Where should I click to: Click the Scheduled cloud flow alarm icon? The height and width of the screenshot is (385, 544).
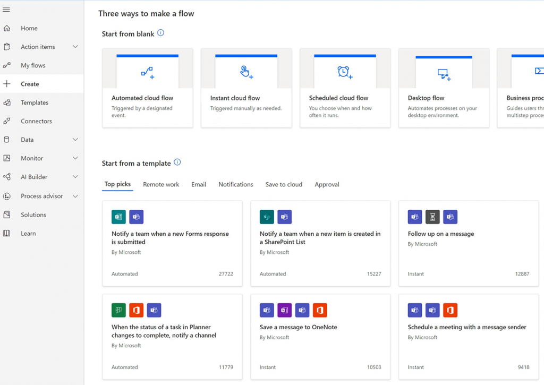pyautogui.click(x=345, y=72)
